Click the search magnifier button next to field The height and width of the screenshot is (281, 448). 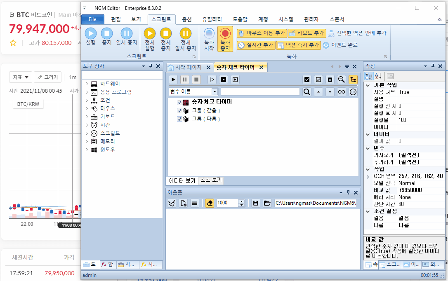point(307,92)
